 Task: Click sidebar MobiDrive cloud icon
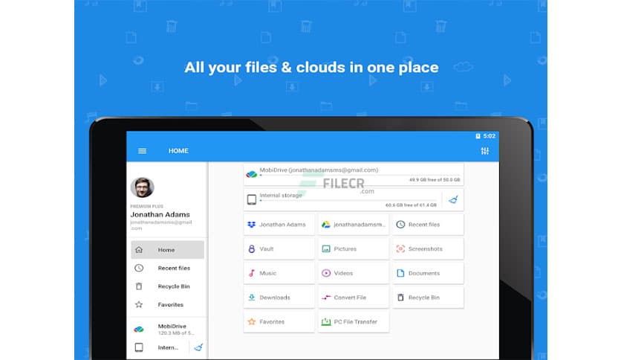[139, 329]
